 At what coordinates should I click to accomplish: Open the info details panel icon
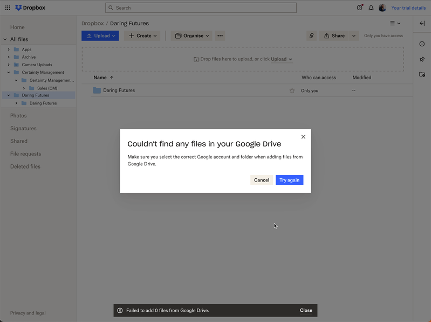[x=422, y=44]
